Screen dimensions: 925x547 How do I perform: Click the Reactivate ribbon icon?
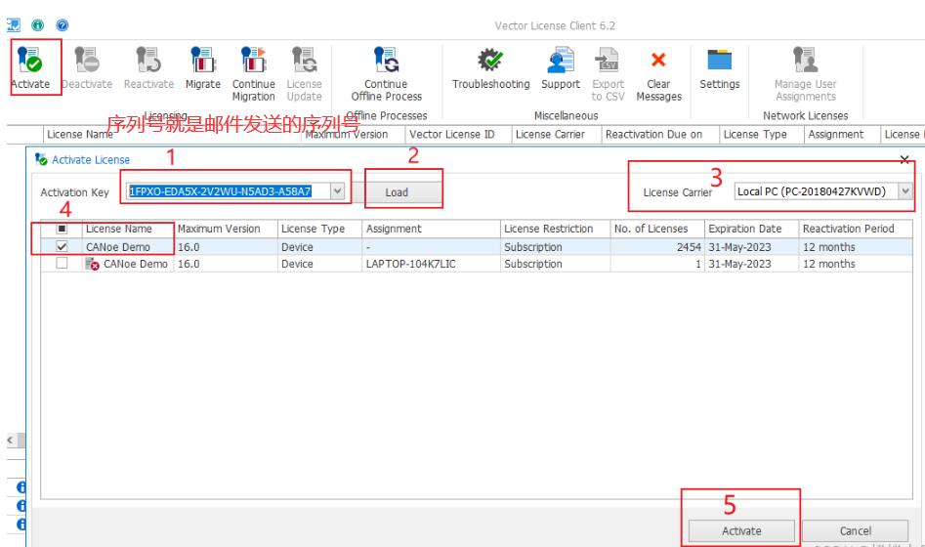tap(148, 61)
